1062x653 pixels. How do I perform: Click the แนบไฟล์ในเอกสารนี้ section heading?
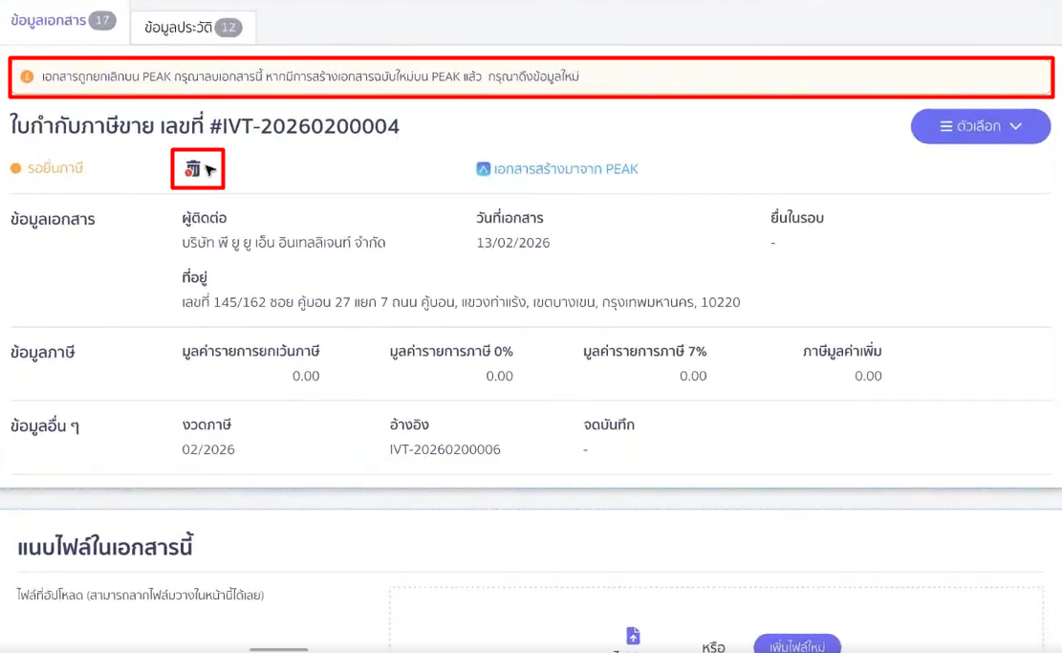pos(105,547)
